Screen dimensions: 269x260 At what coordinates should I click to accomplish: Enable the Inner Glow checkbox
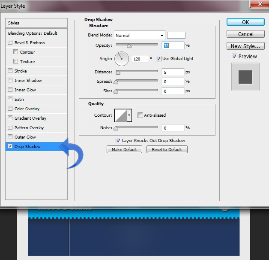click(10, 90)
